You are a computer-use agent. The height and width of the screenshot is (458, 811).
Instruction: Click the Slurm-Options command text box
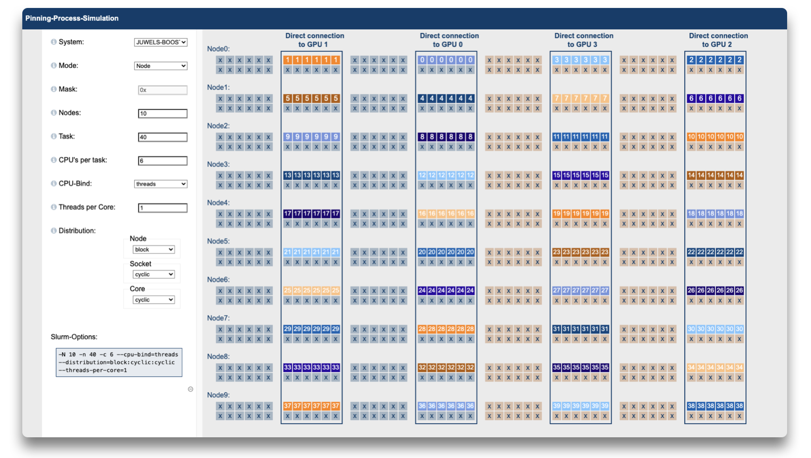(x=119, y=362)
